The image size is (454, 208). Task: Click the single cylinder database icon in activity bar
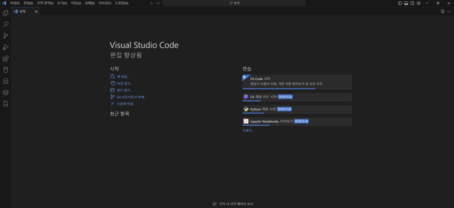point(5,70)
